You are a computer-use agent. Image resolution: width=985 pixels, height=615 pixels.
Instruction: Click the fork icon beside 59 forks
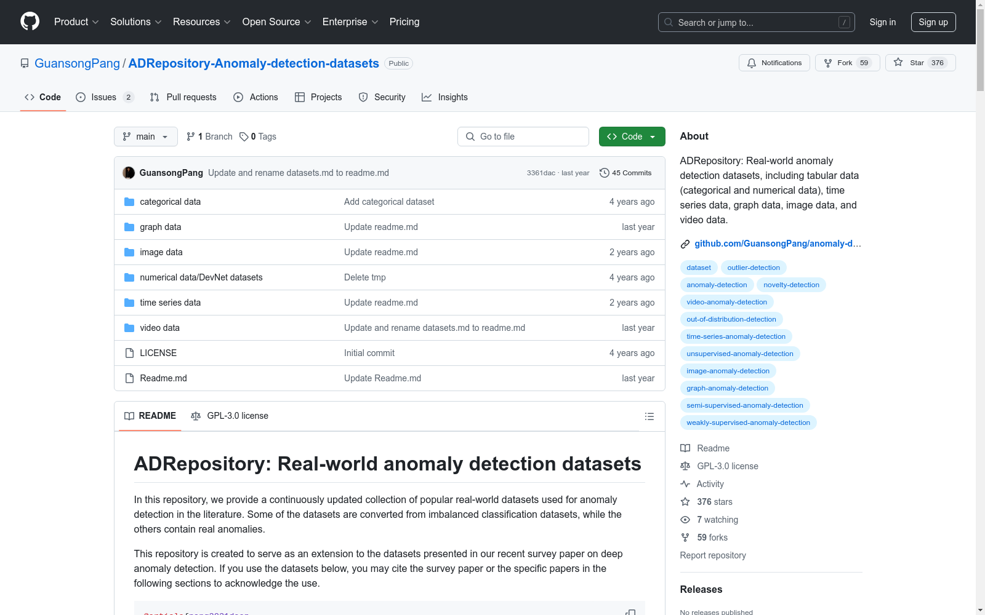(685, 538)
